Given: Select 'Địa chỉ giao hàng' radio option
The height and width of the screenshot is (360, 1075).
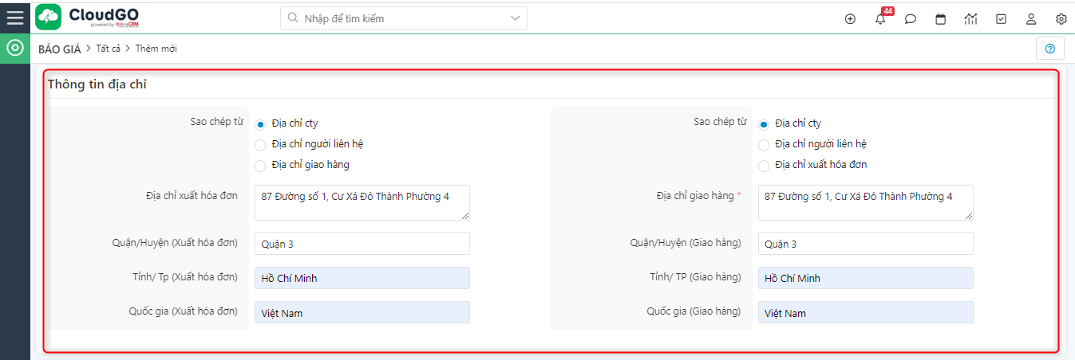Looking at the screenshot, I should point(260,166).
